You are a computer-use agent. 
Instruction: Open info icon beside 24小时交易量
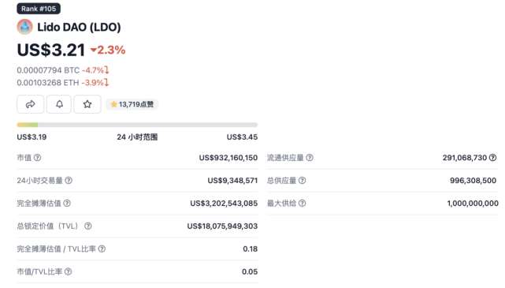[69, 181]
